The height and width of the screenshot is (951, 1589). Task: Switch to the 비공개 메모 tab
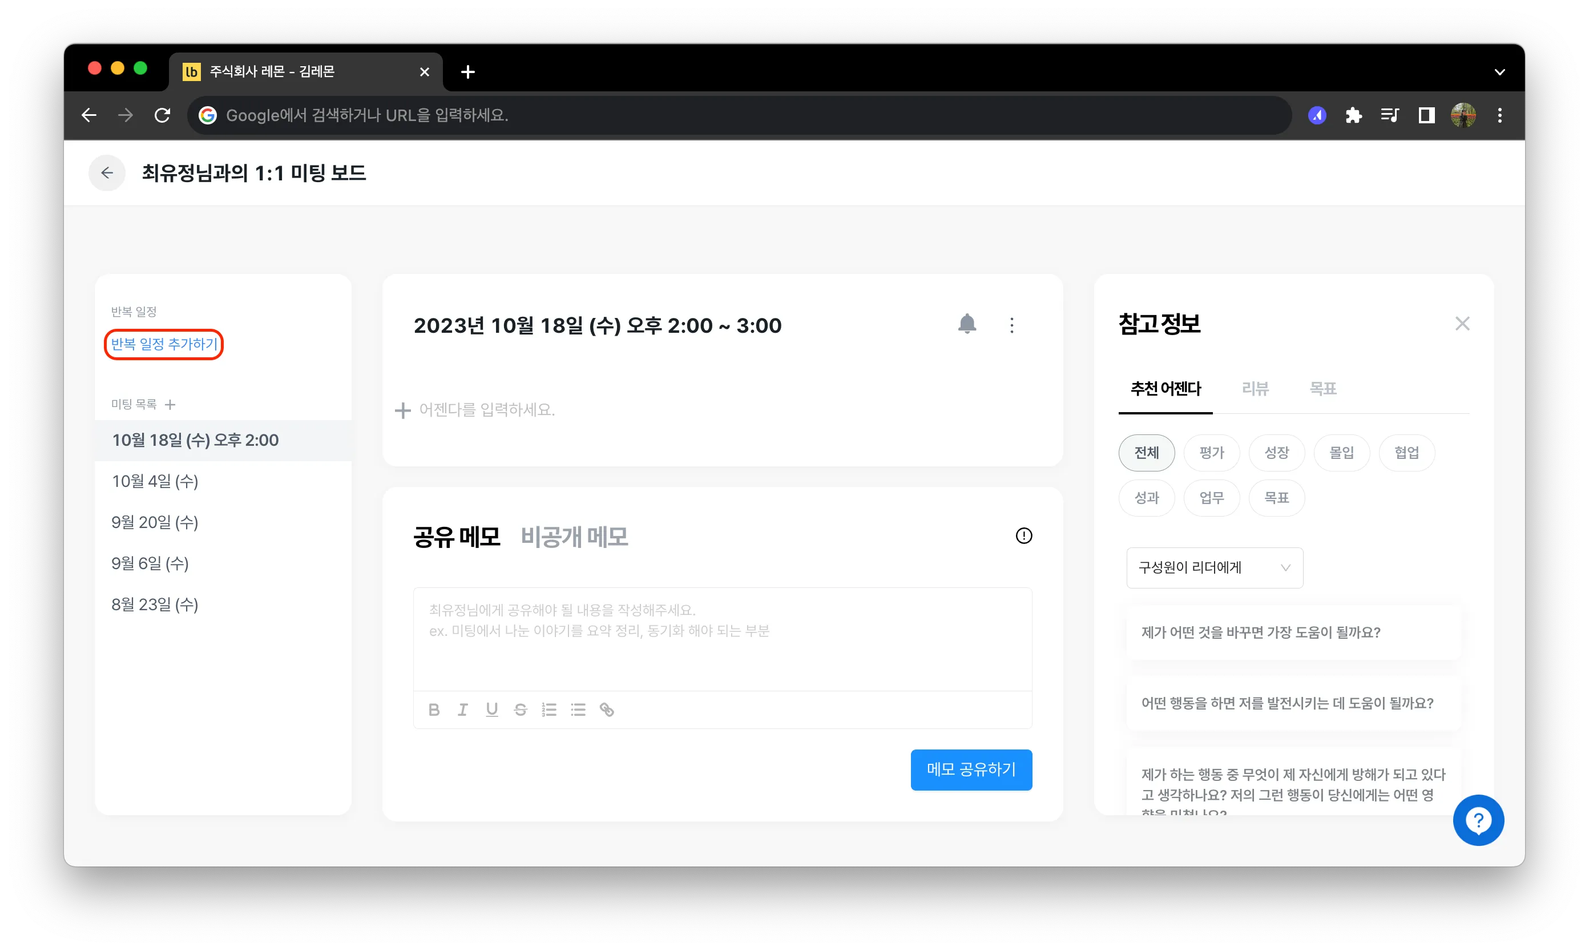(x=574, y=537)
